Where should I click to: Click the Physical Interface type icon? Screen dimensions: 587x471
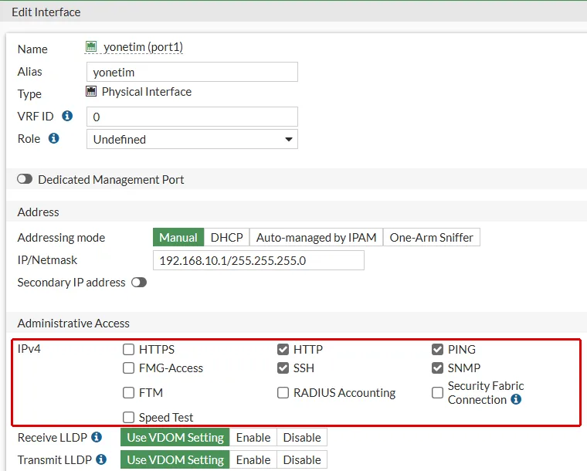point(91,91)
